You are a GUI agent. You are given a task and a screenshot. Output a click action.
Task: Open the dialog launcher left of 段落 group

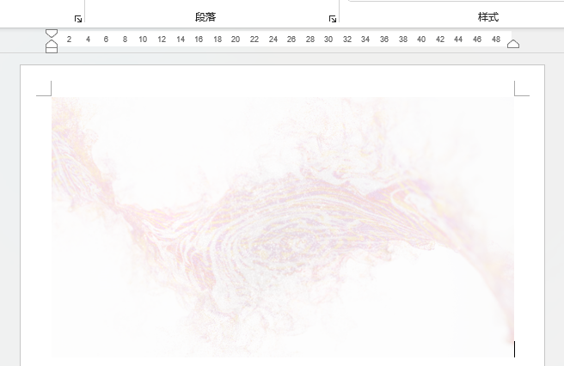78,19
